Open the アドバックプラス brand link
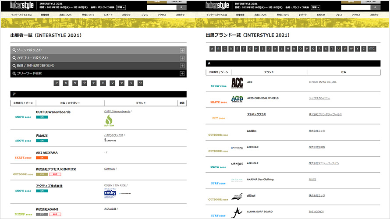The image size is (390, 219). [x=256, y=114]
